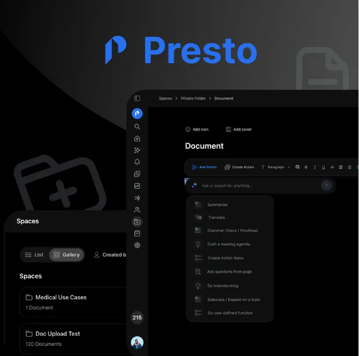Click Add cover button
This screenshot has width=359, height=356.
239,130
